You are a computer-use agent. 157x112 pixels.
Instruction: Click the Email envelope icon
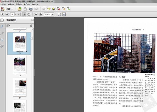tap(36, 9)
